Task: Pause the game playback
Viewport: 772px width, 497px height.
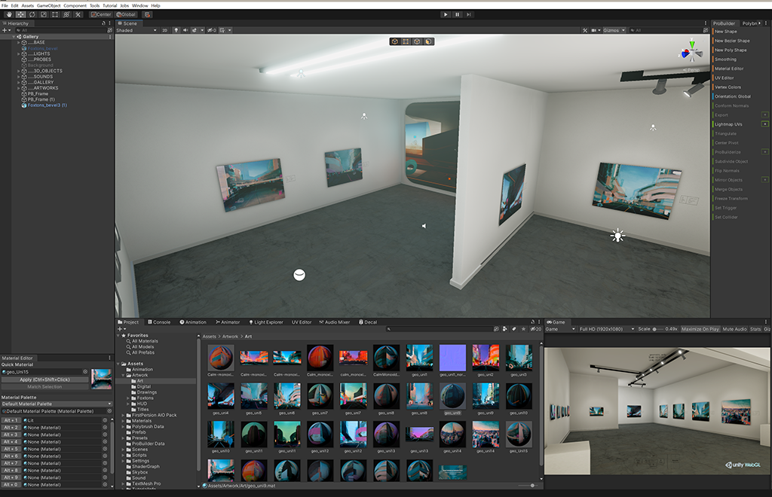Action: click(457, 15)
